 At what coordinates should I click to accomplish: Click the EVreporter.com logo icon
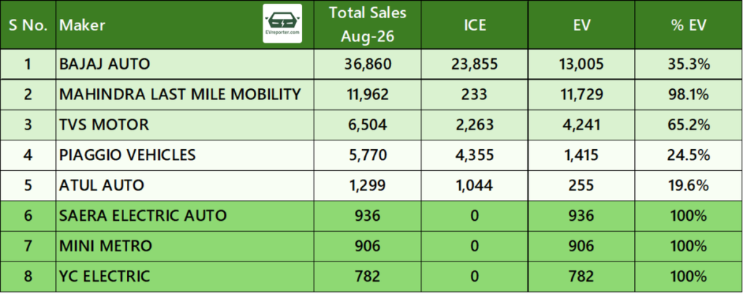282,24
